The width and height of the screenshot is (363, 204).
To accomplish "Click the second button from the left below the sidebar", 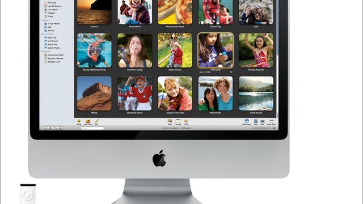I will [50, 128].
